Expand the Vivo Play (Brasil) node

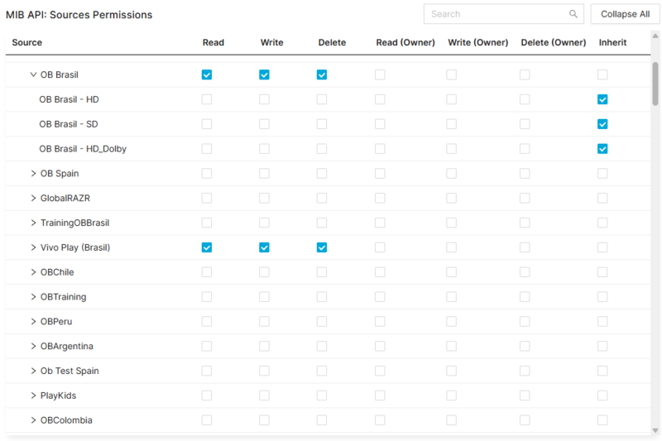[x=33, y=247]
